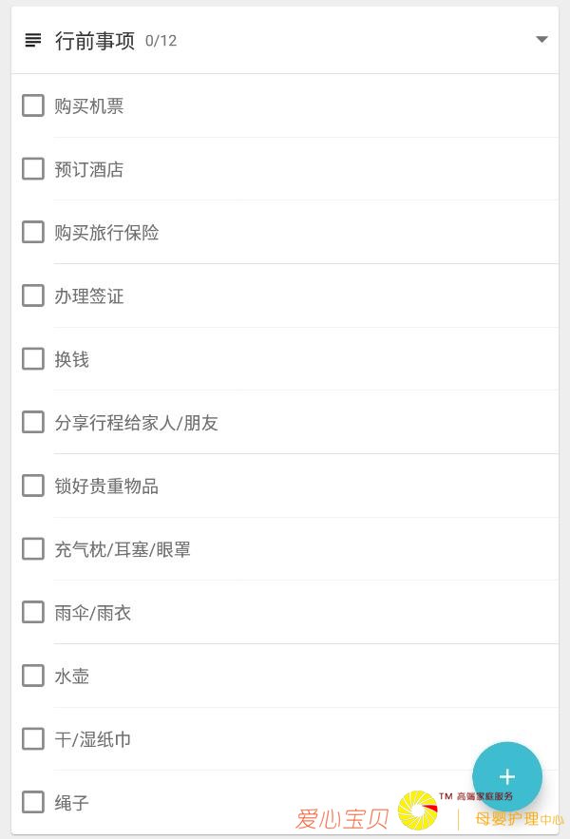The width and height of the screenshot is (570, 839).
Task: Check the 办理签证 item checkbox
Action: (x=32, y=295)
